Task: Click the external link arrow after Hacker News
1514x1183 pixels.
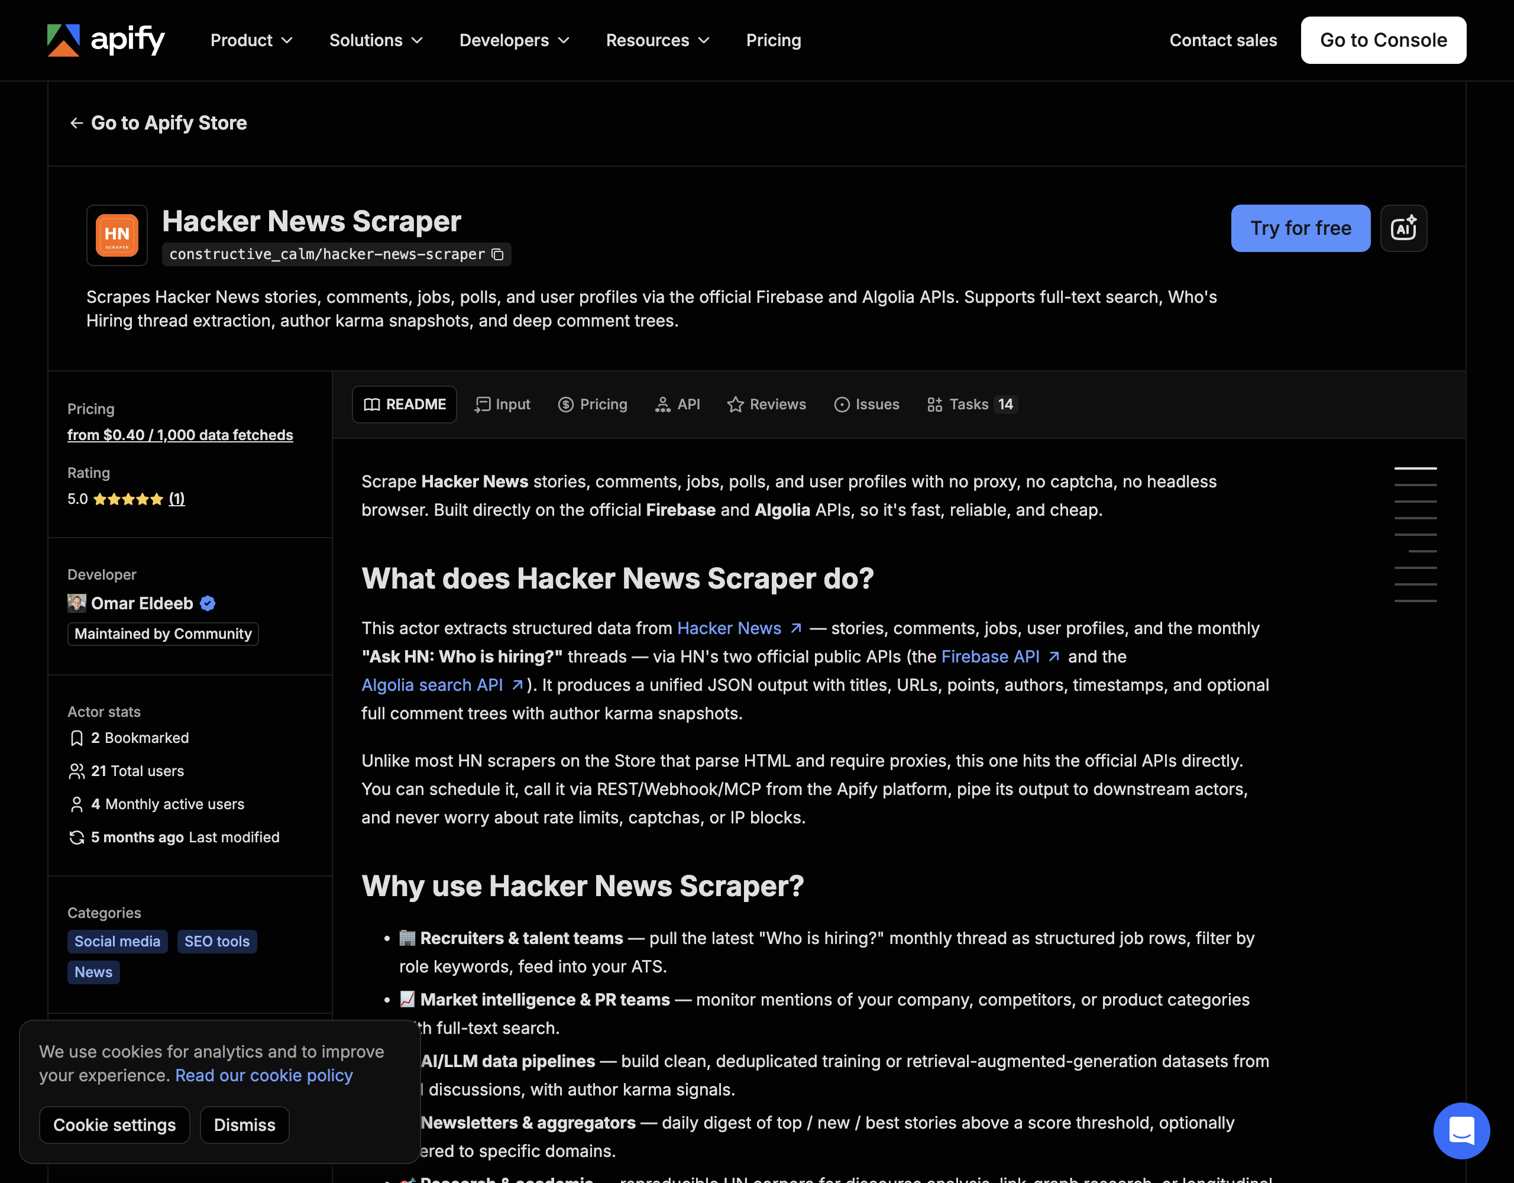Action: click(796, 628)
